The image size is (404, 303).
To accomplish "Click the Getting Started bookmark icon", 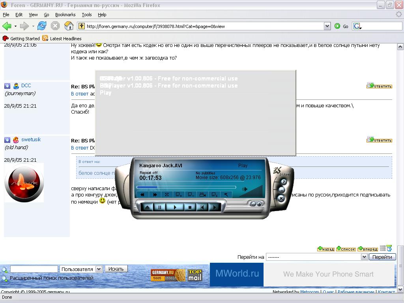I will tap(5, 38).
